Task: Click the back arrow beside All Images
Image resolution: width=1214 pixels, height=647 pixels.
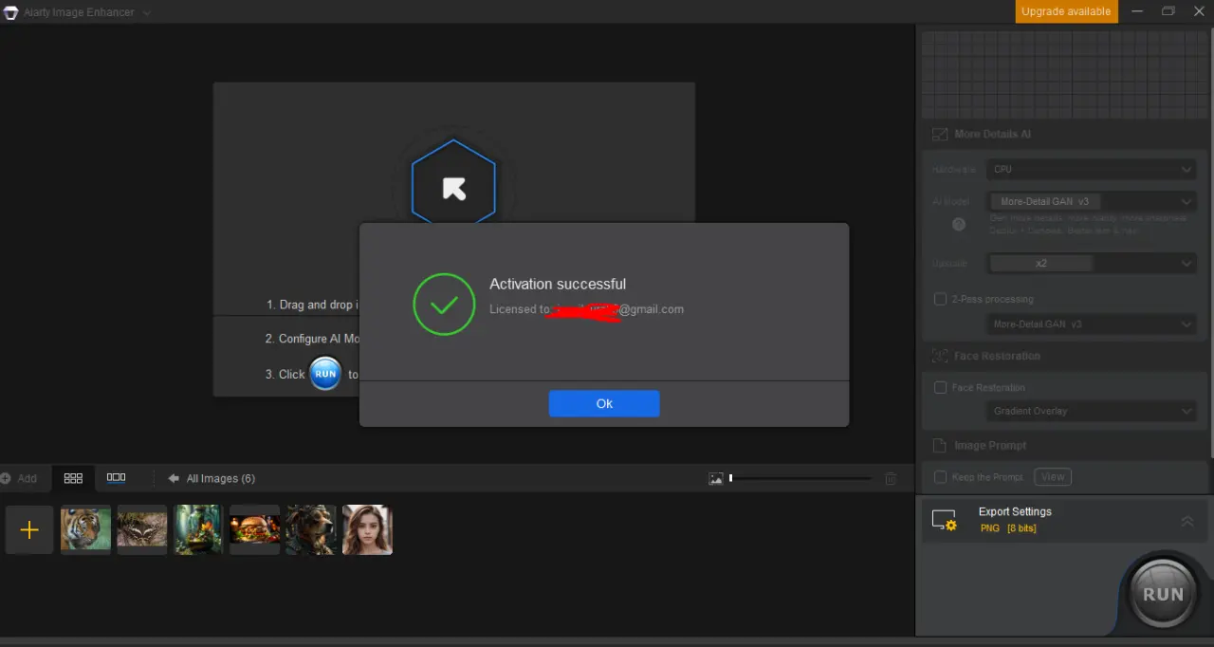Action: click(174, 478)
